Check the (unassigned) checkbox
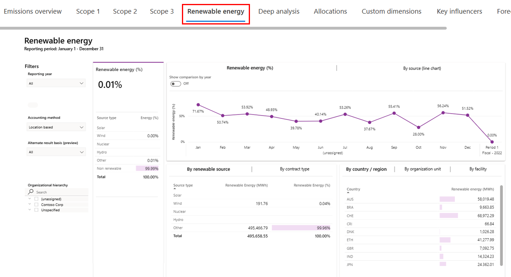Viewport: 511px width, 277px height. 36,199
